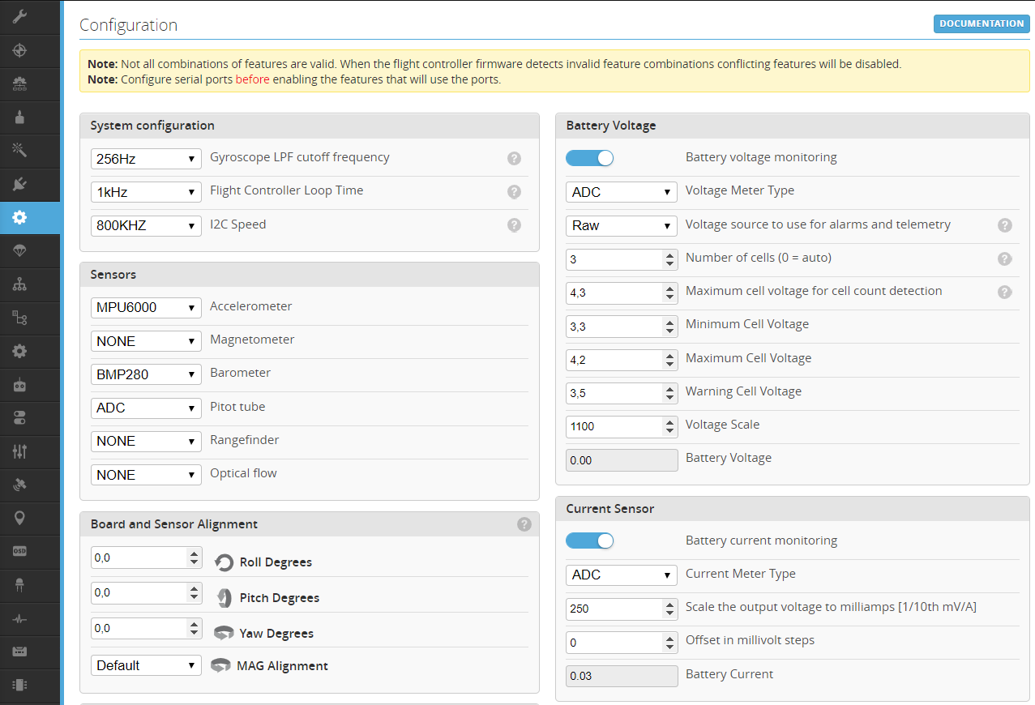Expand the Barometer BMP280 dropdown

tap(146, 374)
